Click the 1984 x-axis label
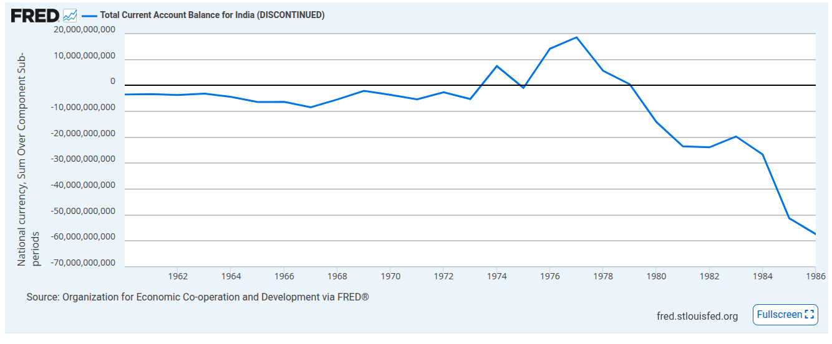 762,275
